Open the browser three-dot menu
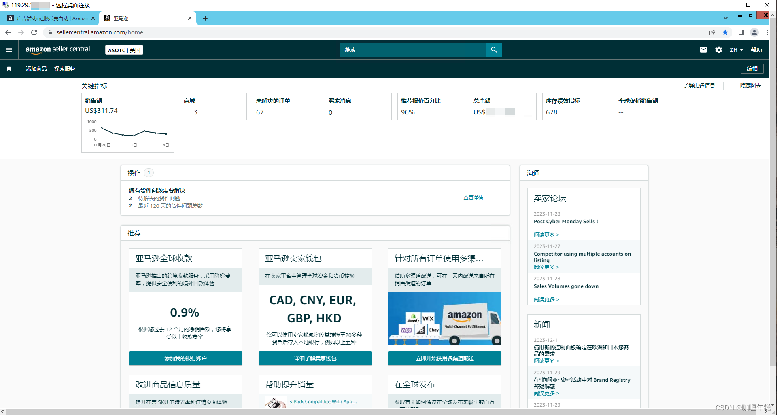The image size is (777, 415). 767,32
